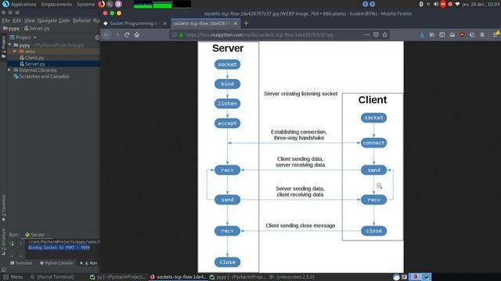Viewport: 501px width, 281px height.
Task: Open Firefox hamburger menu
Action: [495, 34]
